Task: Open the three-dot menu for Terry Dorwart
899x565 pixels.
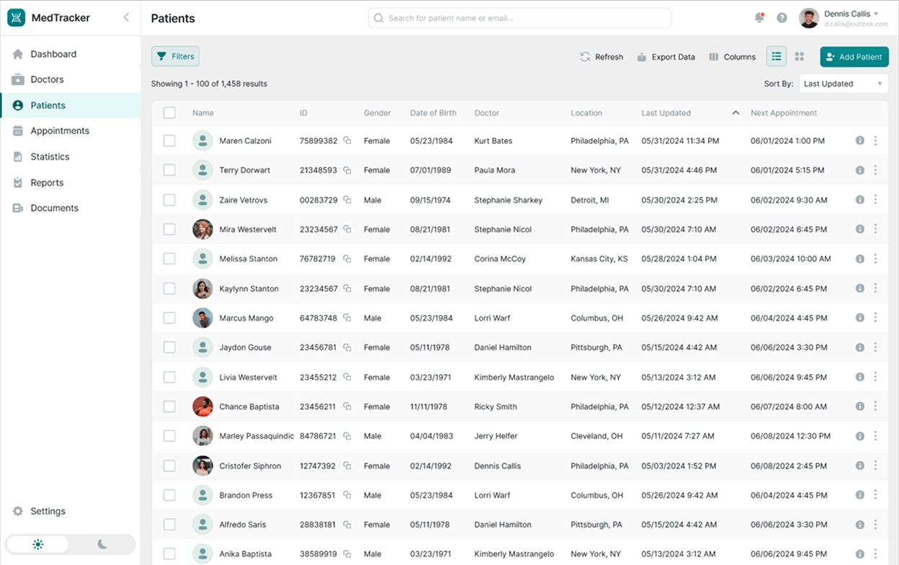Action: tap(875, 170)
